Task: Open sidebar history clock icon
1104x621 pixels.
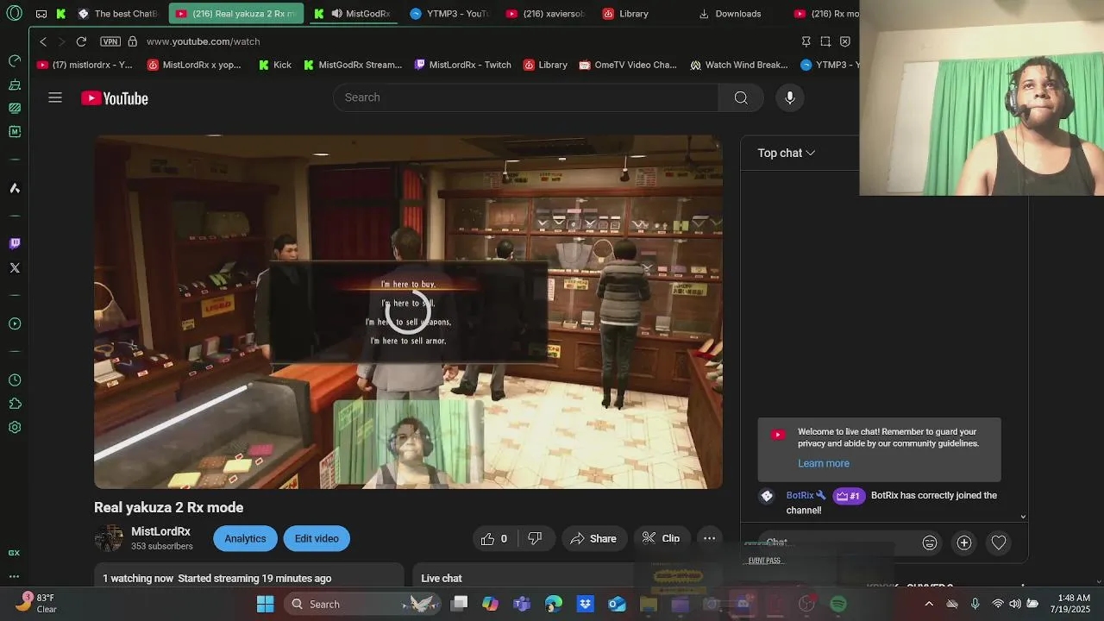Action: [15, 380]
